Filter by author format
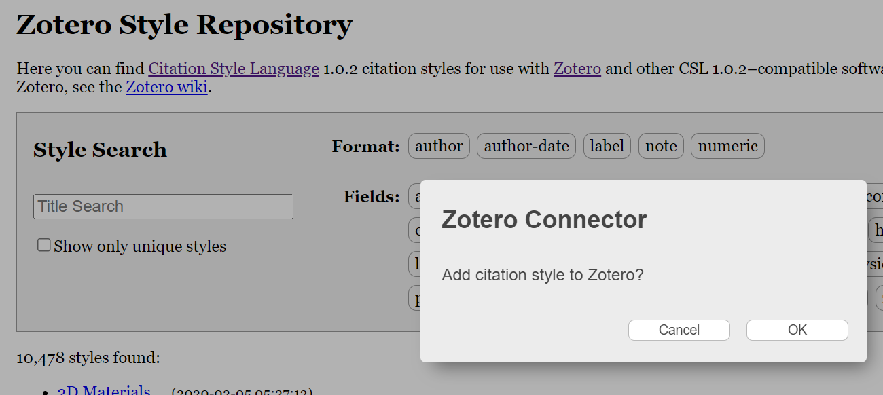Screen dimensions: 883x395 coord(439,146)
